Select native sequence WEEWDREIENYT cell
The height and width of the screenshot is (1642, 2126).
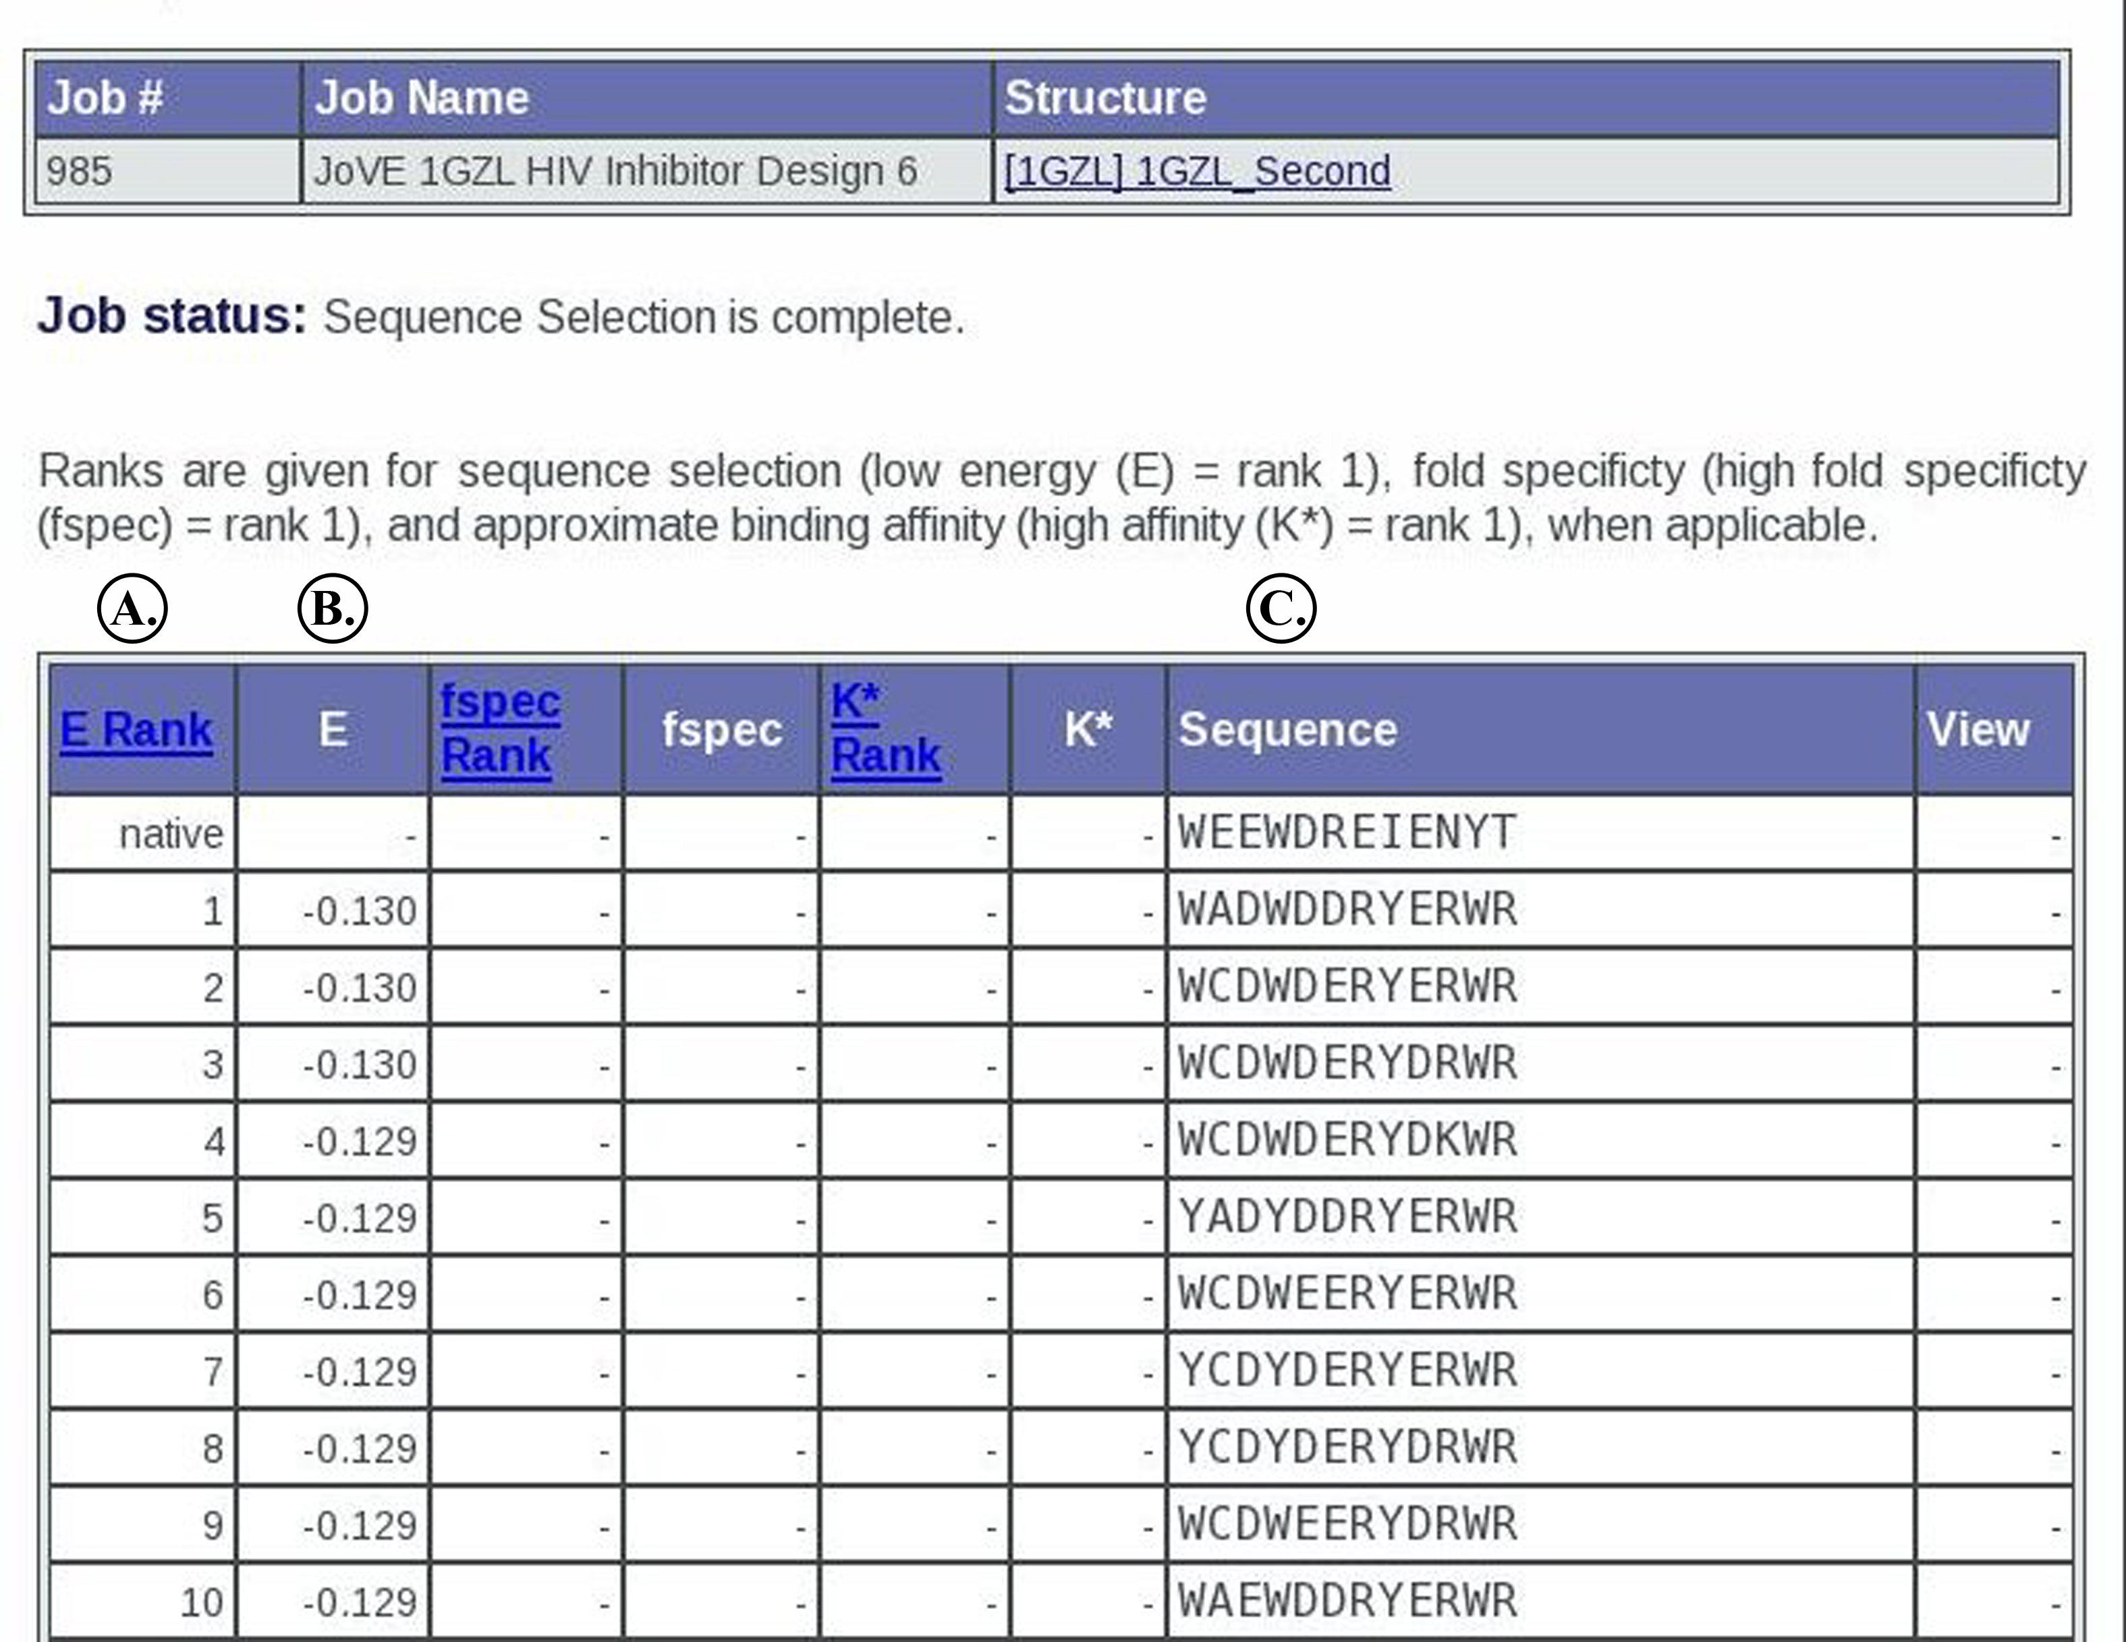click(1346, 833)
